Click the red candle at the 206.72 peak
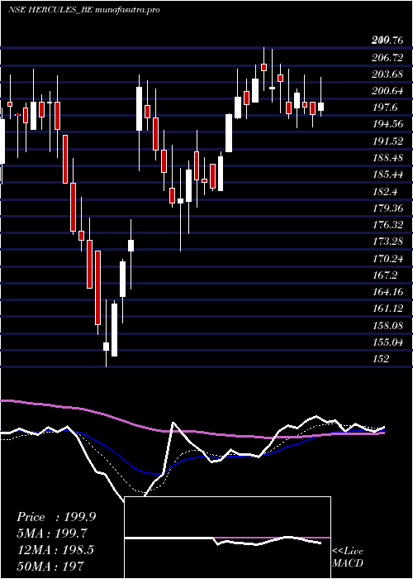This screenshot has width=413, height=579. click(x=263, y=67)
